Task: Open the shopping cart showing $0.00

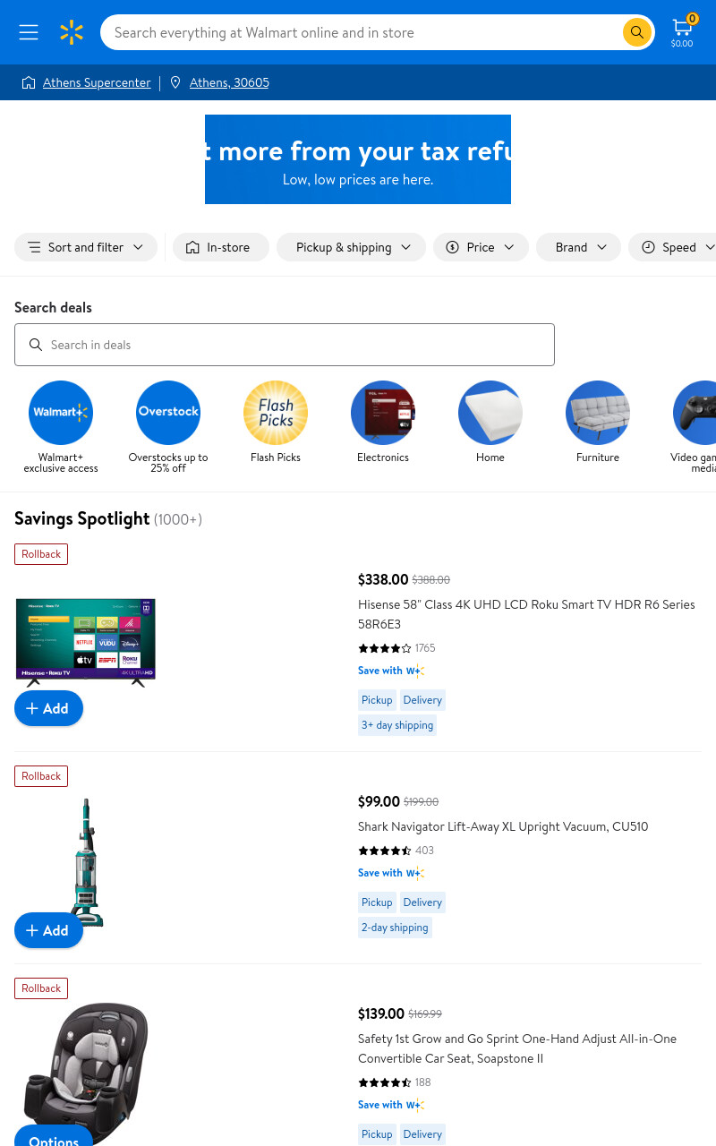Action: (x=682, y=32)
